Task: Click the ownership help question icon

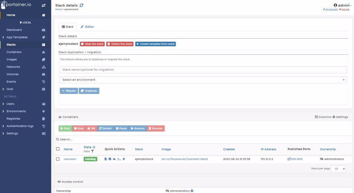Action: [192, 191]
